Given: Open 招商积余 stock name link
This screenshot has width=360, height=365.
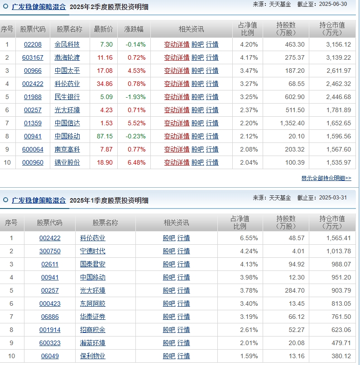Looking at the screenshot, I should tap(93, 330).
